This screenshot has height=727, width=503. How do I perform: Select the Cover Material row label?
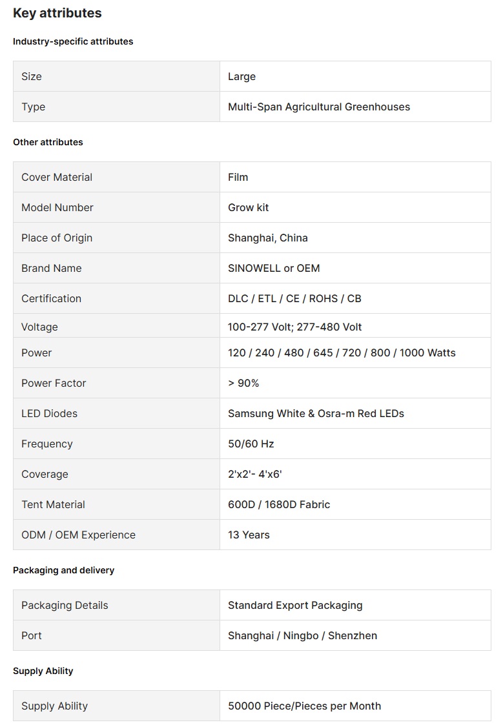[x=57, y=177]
